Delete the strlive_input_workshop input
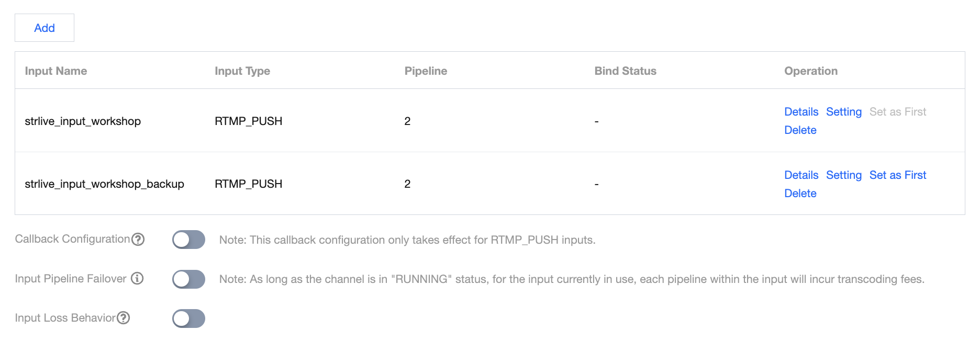 (800, 130)
